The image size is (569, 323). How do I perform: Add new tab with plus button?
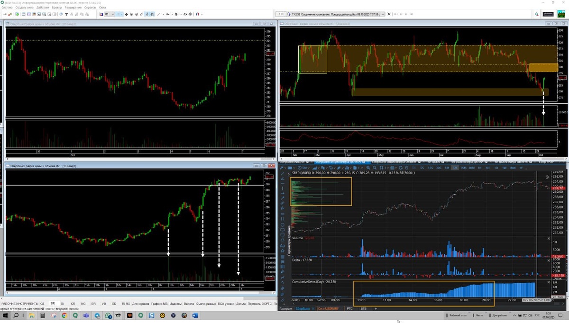pyautogui.click(x=376, y=309)
